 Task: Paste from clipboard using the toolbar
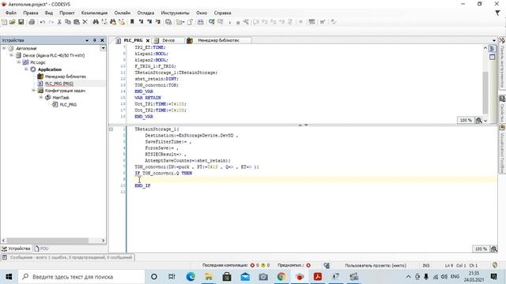tap(77, 22)
